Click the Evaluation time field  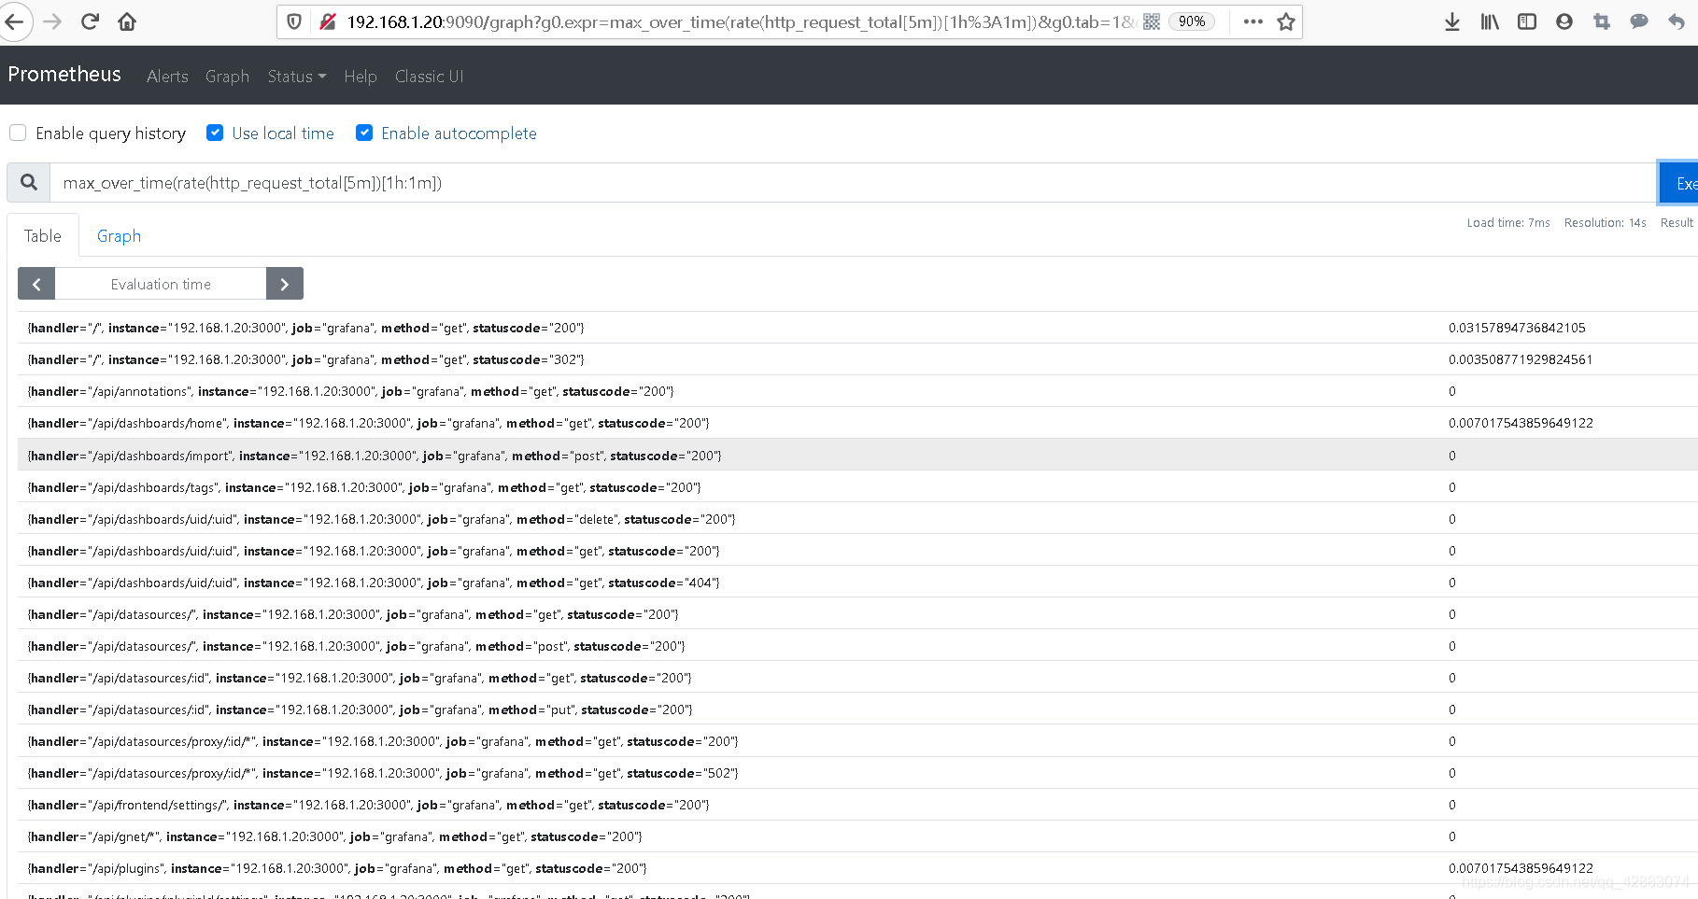(x=161, y=284)
